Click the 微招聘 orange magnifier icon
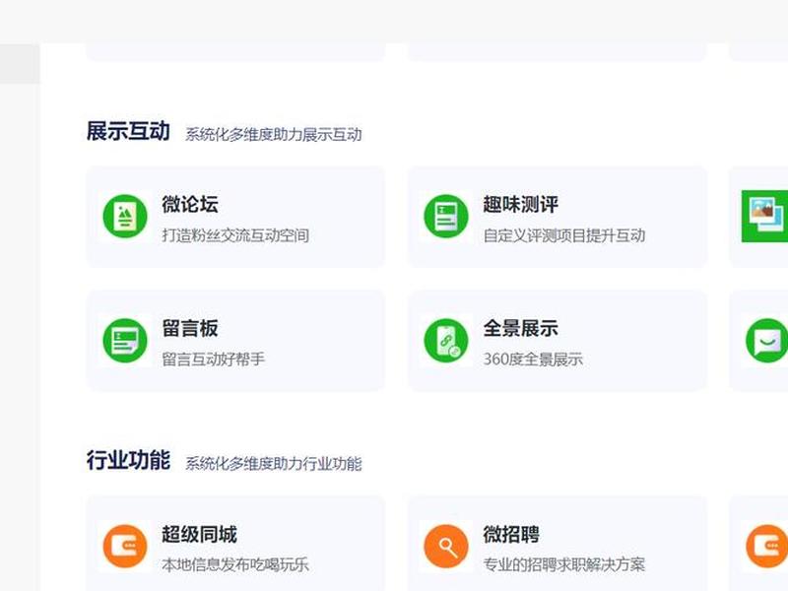 pyautogui.click(x=446, y=546)
